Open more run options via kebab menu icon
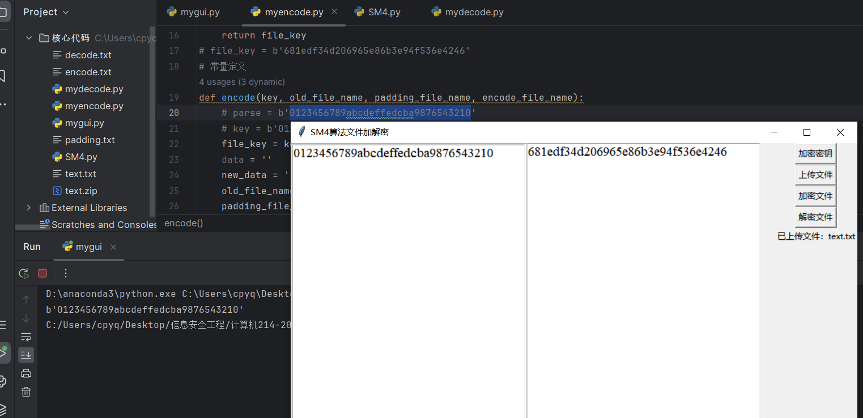 point(65,273)
